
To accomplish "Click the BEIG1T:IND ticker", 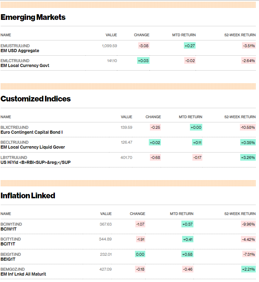I will pyautogui.click(x=11, y=254).
